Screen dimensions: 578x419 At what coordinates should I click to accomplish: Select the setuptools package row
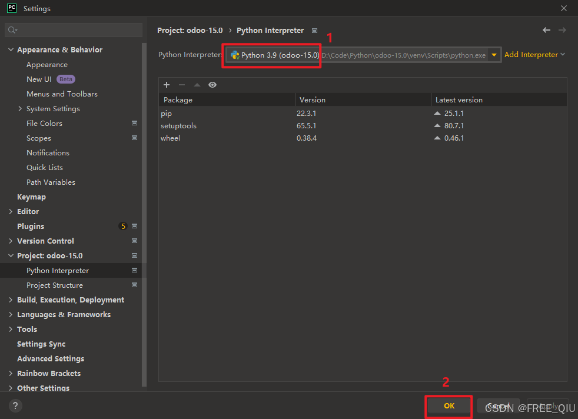tap(363, 126)
